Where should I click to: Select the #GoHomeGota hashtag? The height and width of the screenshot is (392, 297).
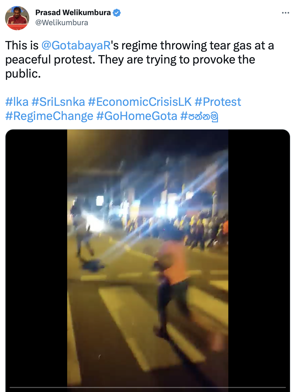[x=137, y=116]
